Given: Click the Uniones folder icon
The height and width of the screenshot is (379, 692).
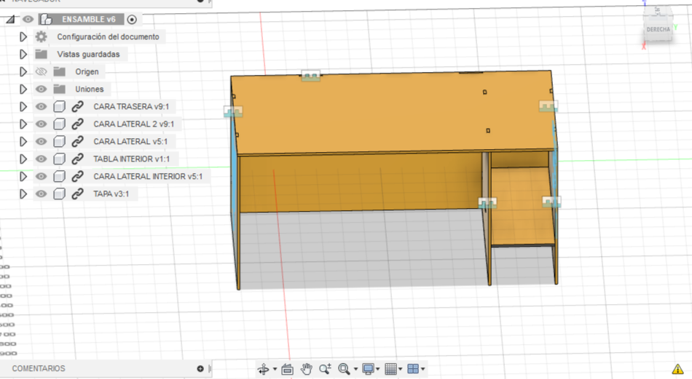Looking at the screenshot, I should pos(59,89).
